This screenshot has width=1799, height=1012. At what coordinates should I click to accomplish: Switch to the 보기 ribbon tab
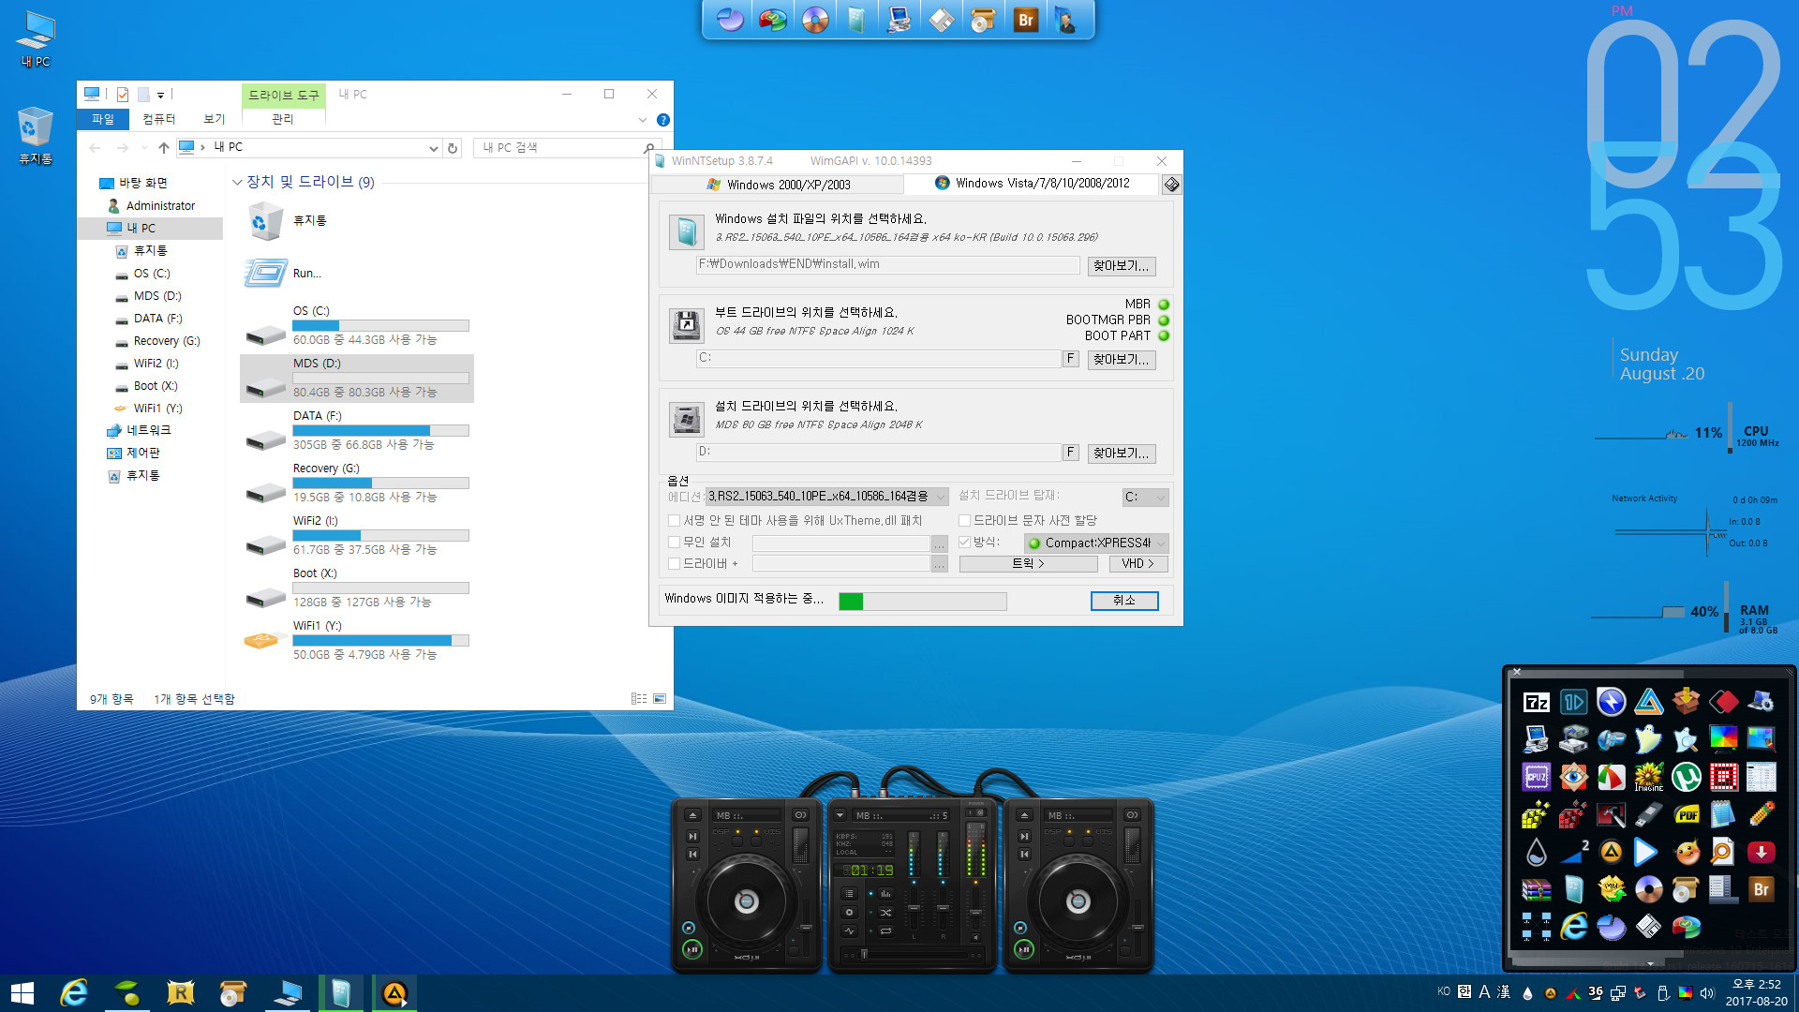pos(215,119)
